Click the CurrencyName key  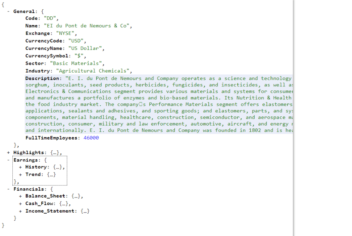point(44,48)
